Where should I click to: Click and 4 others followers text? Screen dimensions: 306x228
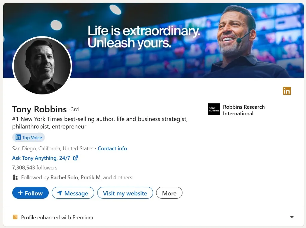tap(117, 177)
